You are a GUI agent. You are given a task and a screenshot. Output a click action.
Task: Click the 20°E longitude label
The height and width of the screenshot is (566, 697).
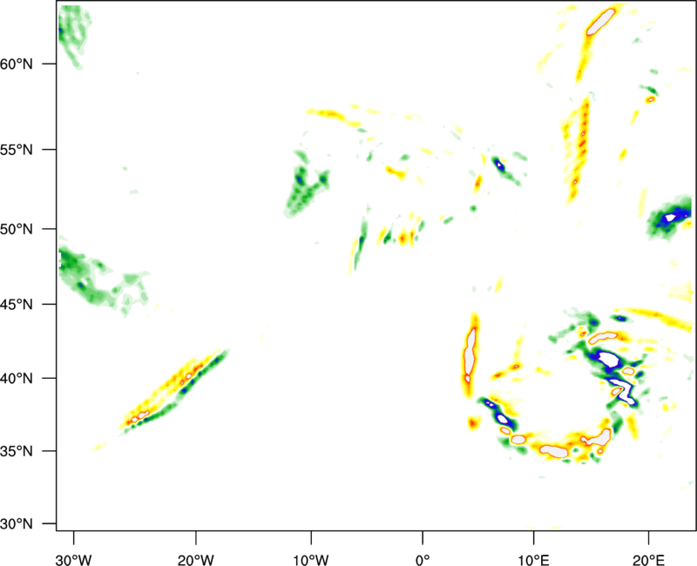pos(648,560)
